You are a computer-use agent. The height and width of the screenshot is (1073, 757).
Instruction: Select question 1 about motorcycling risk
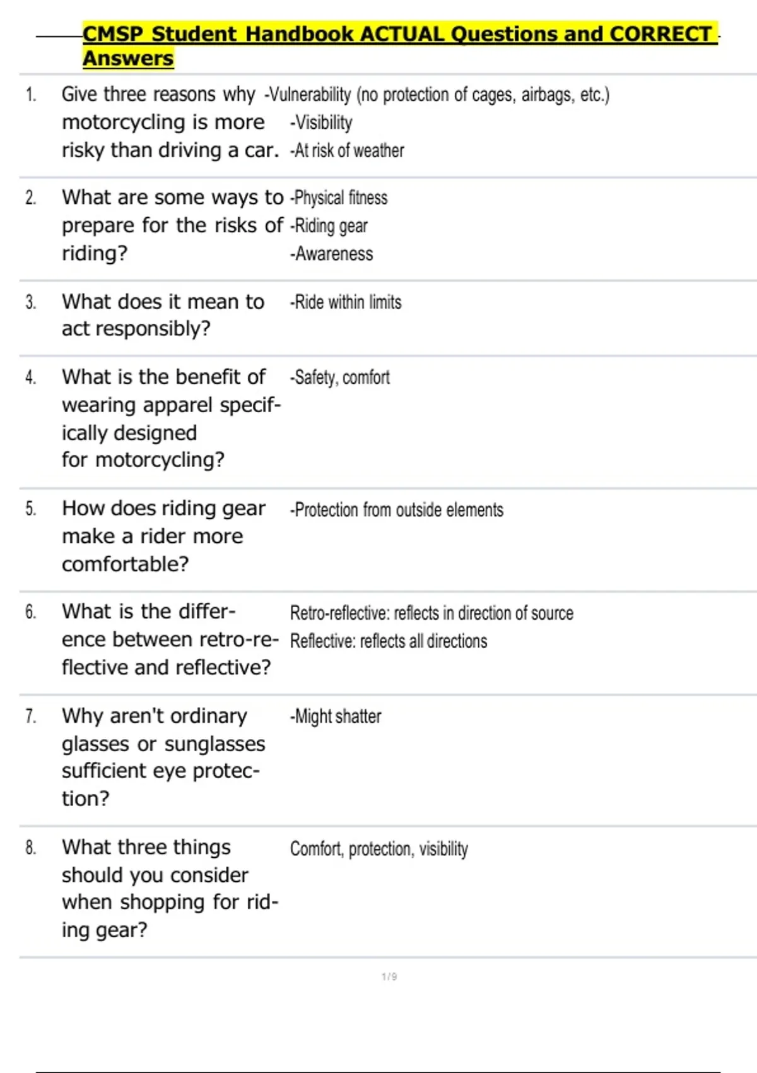click(x=170, y=122)
